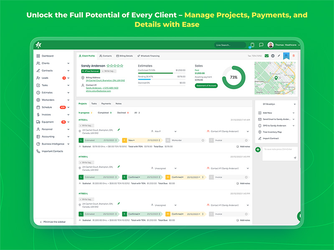Click the red trash delete icon
334x250 pixels.
(x=294, y=56)
